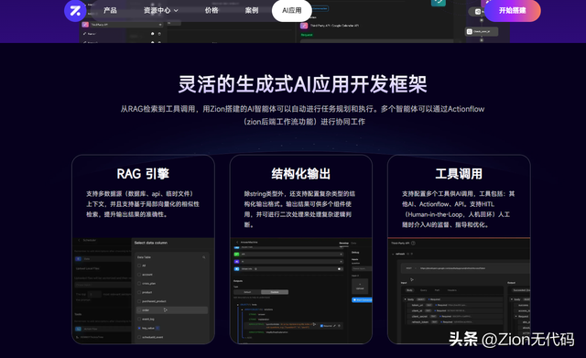This screenshot has height=358, width=586.
Task: Select the Query input tab
Action: click(x=423, y=290)
